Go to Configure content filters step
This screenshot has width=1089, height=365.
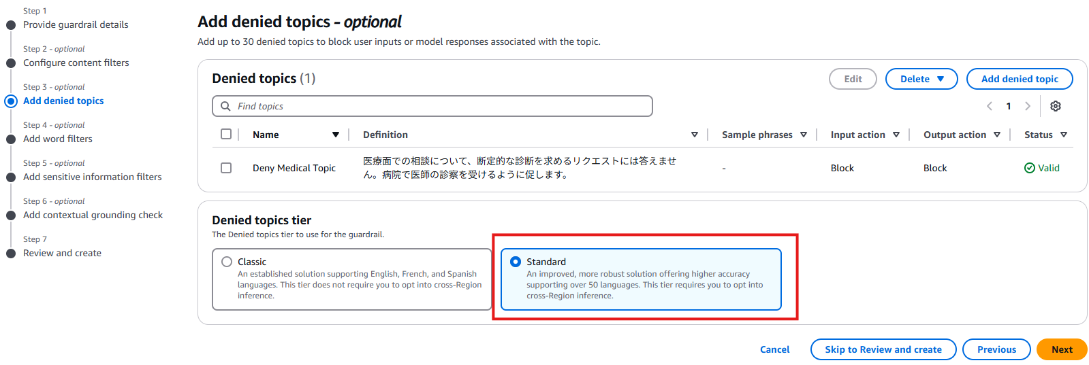pyautogui.click(x=76, y=63)
